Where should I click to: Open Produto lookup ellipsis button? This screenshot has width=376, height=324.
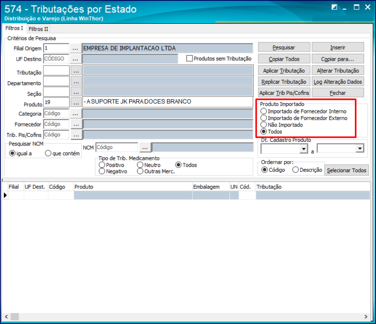pyautogui.click(x=76, y=103)
